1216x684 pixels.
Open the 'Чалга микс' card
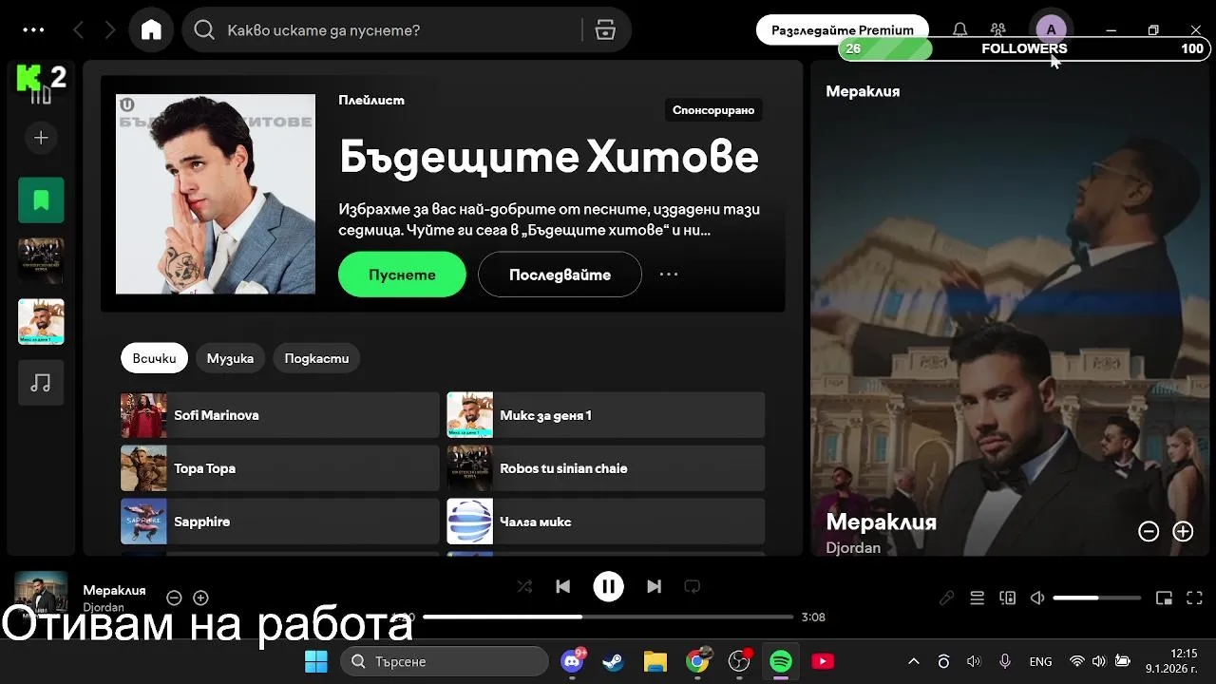point(606,522)
